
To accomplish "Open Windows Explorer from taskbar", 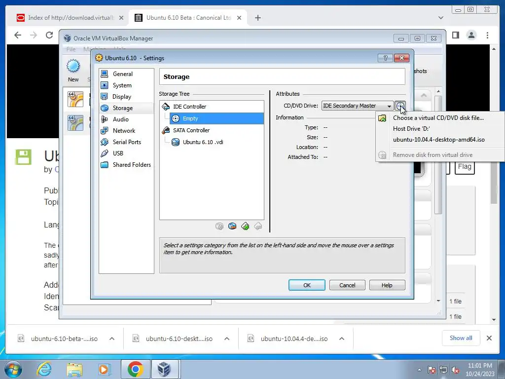I will tap(74, 369).
